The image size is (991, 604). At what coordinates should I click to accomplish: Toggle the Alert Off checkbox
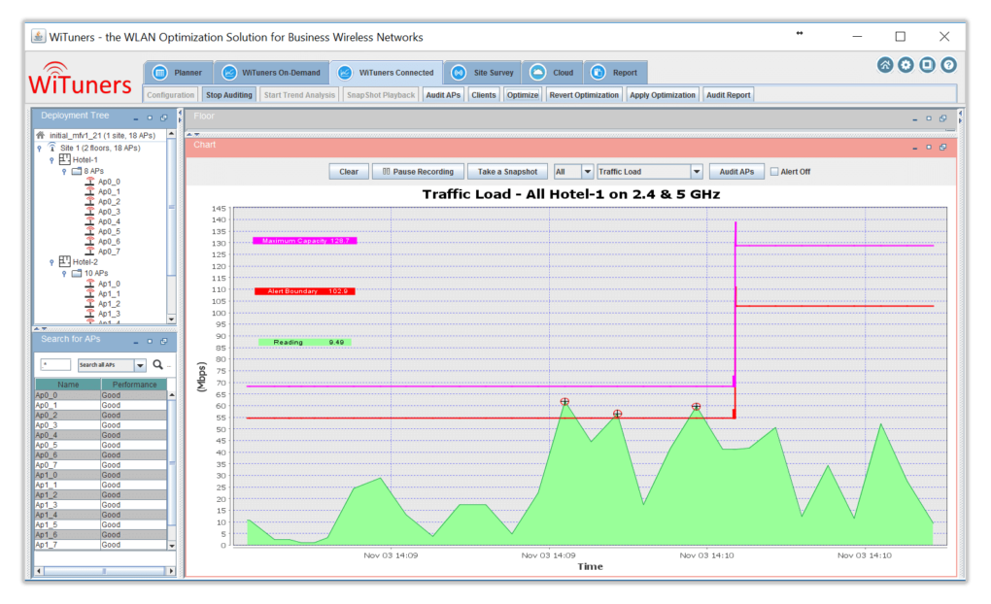pos(774,171)
